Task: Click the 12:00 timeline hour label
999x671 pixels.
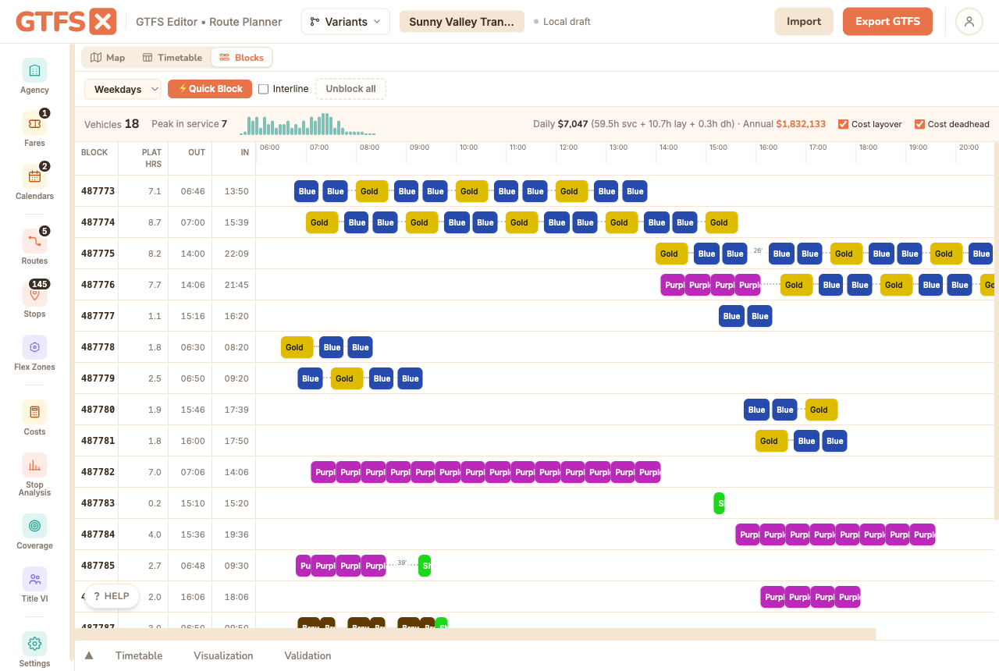Action: click(x=568, y=147)
